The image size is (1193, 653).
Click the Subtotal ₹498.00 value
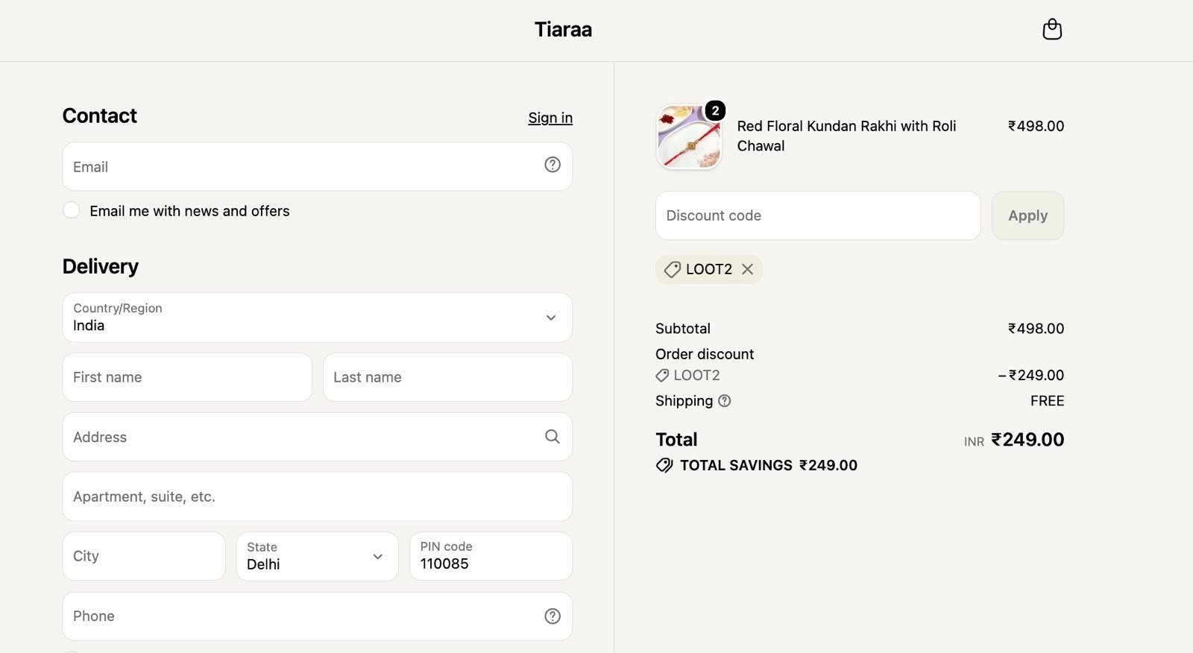pyautogui.click(x=1036, y=329)
